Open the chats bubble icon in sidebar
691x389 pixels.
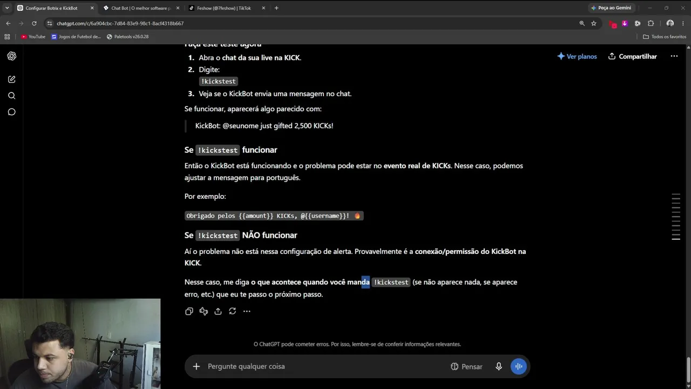coord(11,112)
